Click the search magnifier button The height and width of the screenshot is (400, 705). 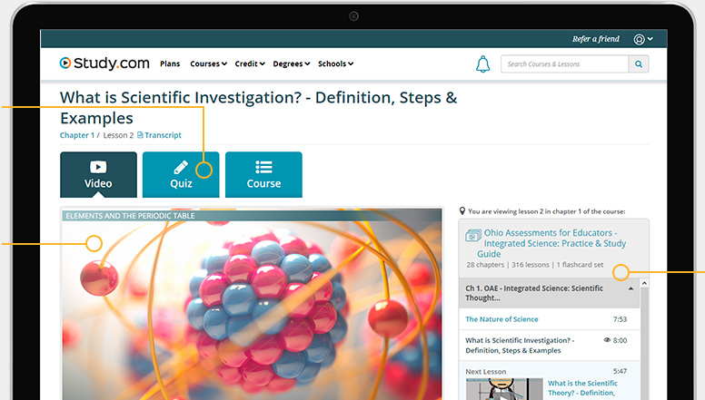639,64
